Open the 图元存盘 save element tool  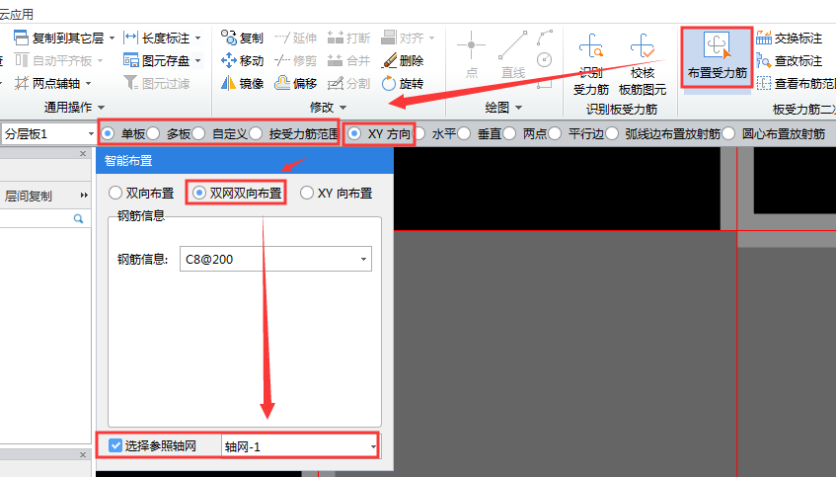[x=157, y=61]
